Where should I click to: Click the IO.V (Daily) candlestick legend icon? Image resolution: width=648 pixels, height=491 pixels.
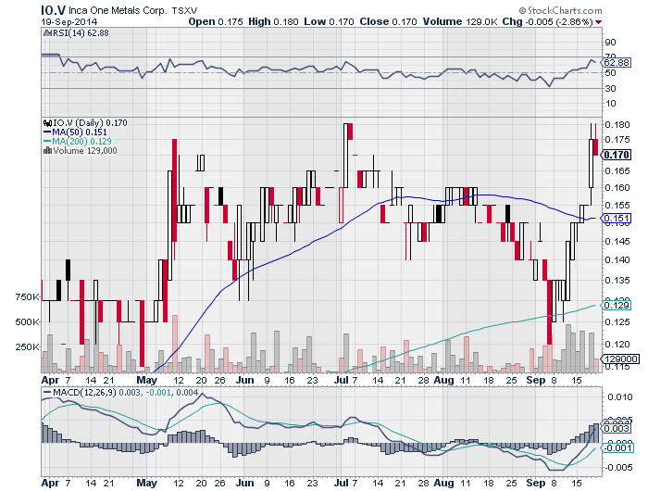pyautogui.click(x=47, y=121)
